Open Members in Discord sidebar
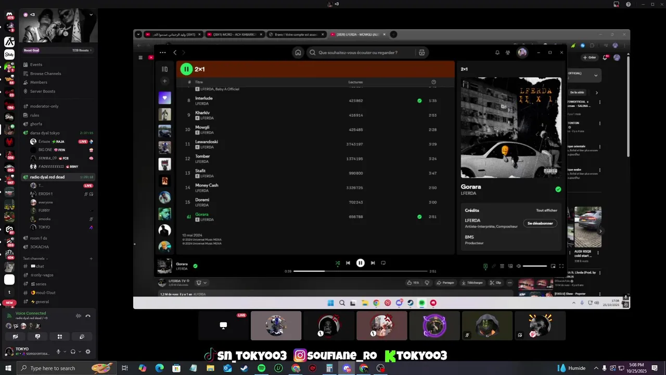This screenshot has height=375, width=666. click(58, 82)
